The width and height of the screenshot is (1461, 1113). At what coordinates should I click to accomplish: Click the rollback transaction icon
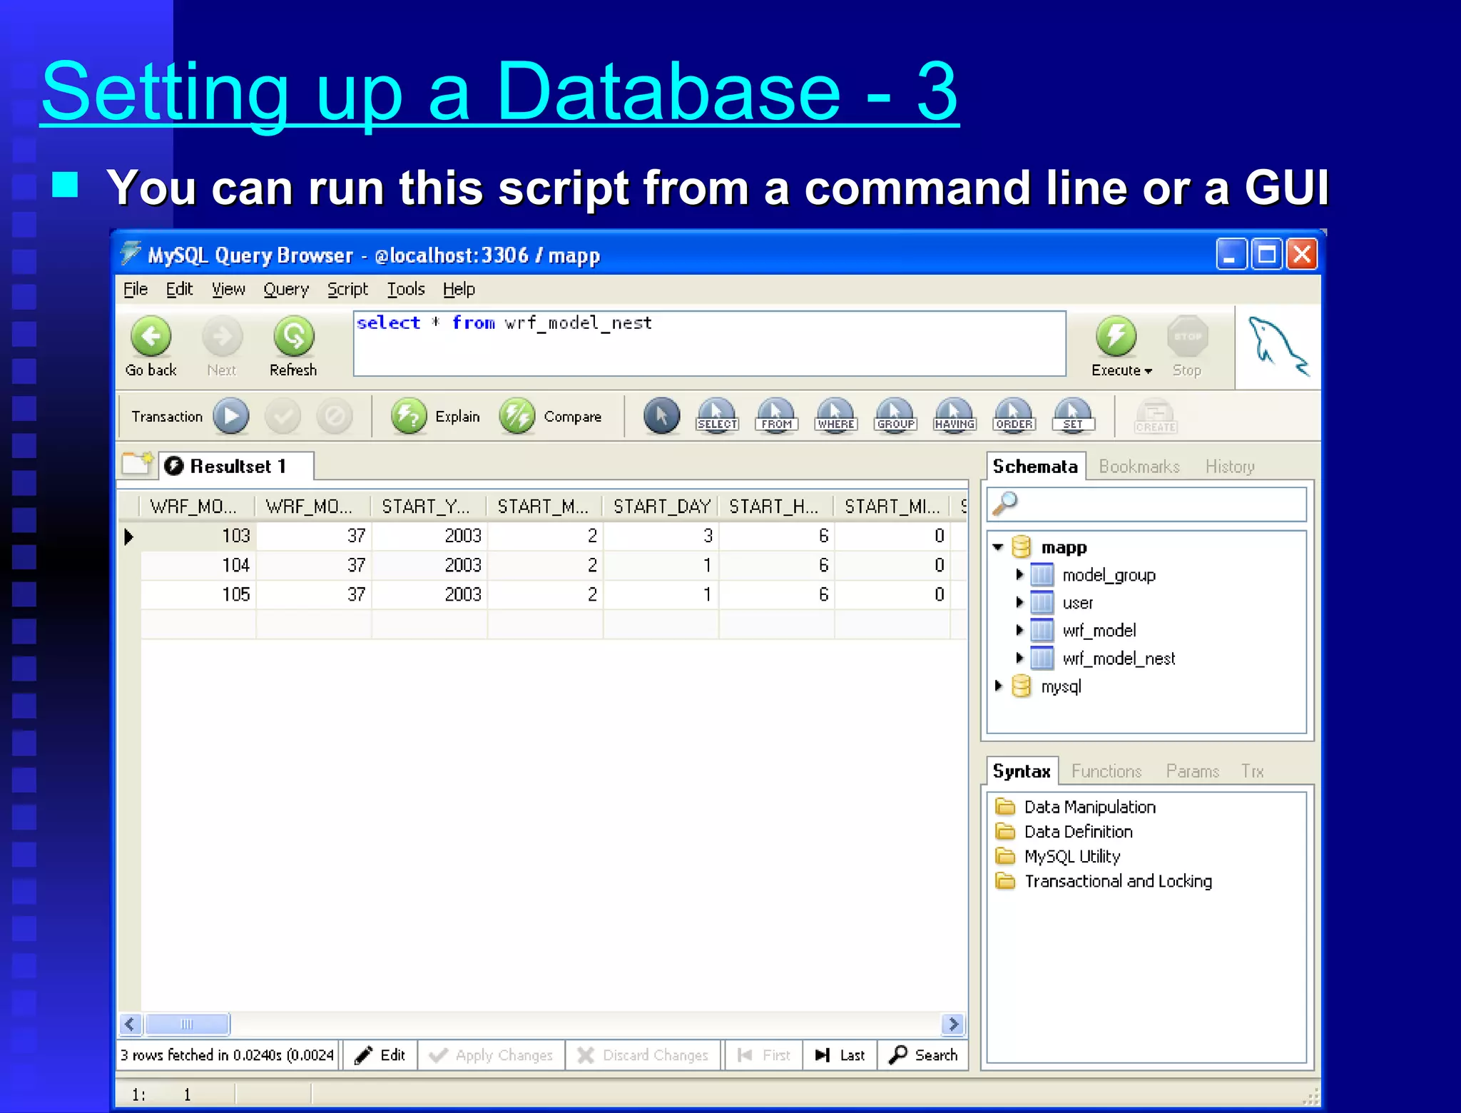335,416
